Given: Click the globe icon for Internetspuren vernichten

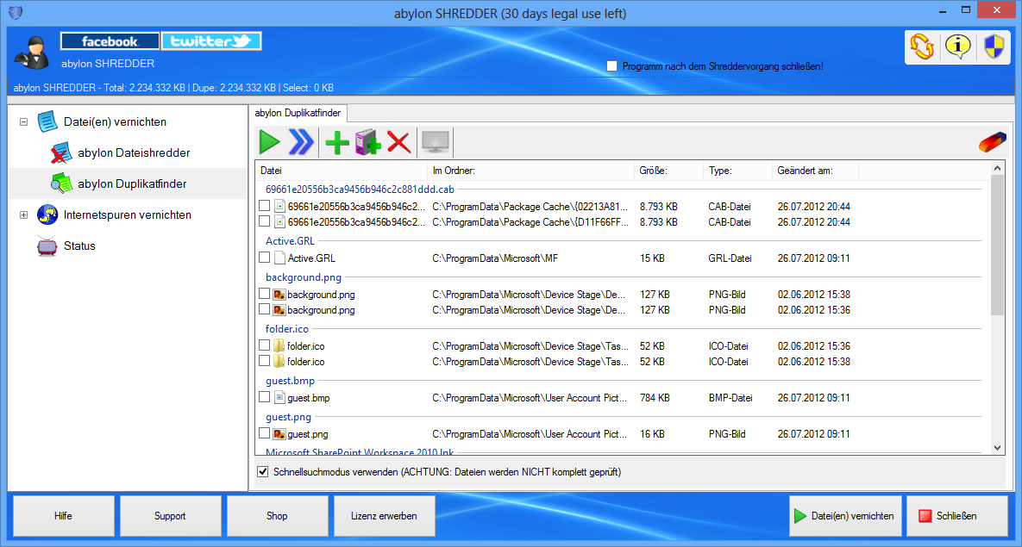Looking at the screenshot, I should click(47, 214).
